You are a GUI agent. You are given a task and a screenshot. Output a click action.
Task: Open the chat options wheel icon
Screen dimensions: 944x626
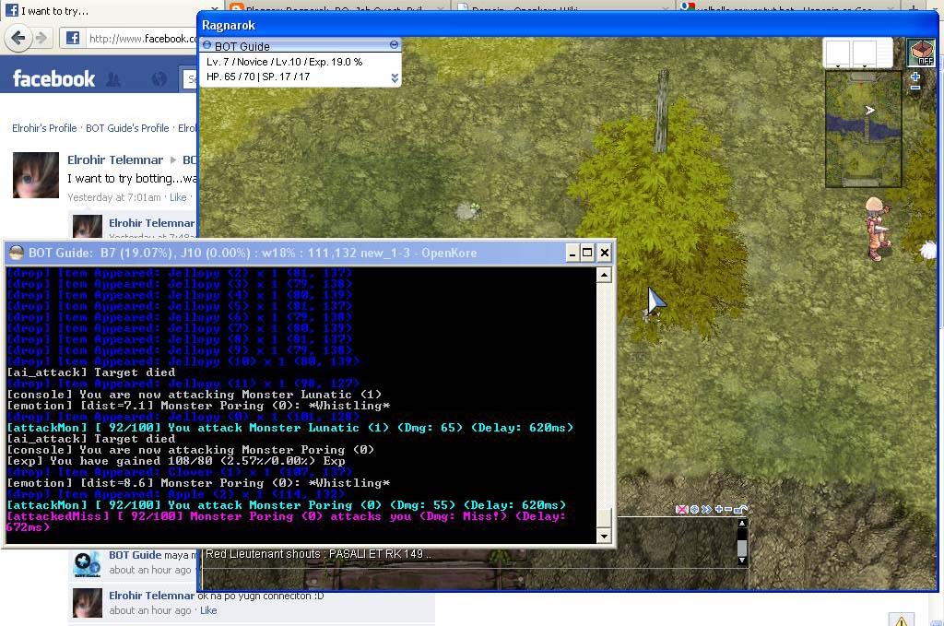[695, 508]
